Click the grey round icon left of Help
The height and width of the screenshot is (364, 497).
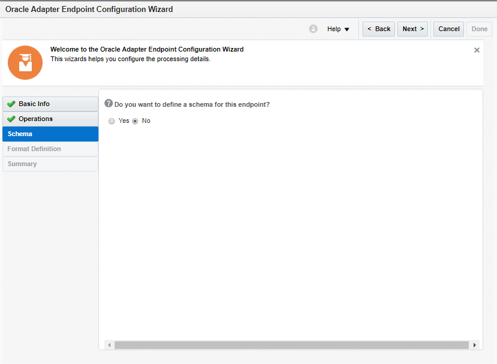(x=313, y=29)
